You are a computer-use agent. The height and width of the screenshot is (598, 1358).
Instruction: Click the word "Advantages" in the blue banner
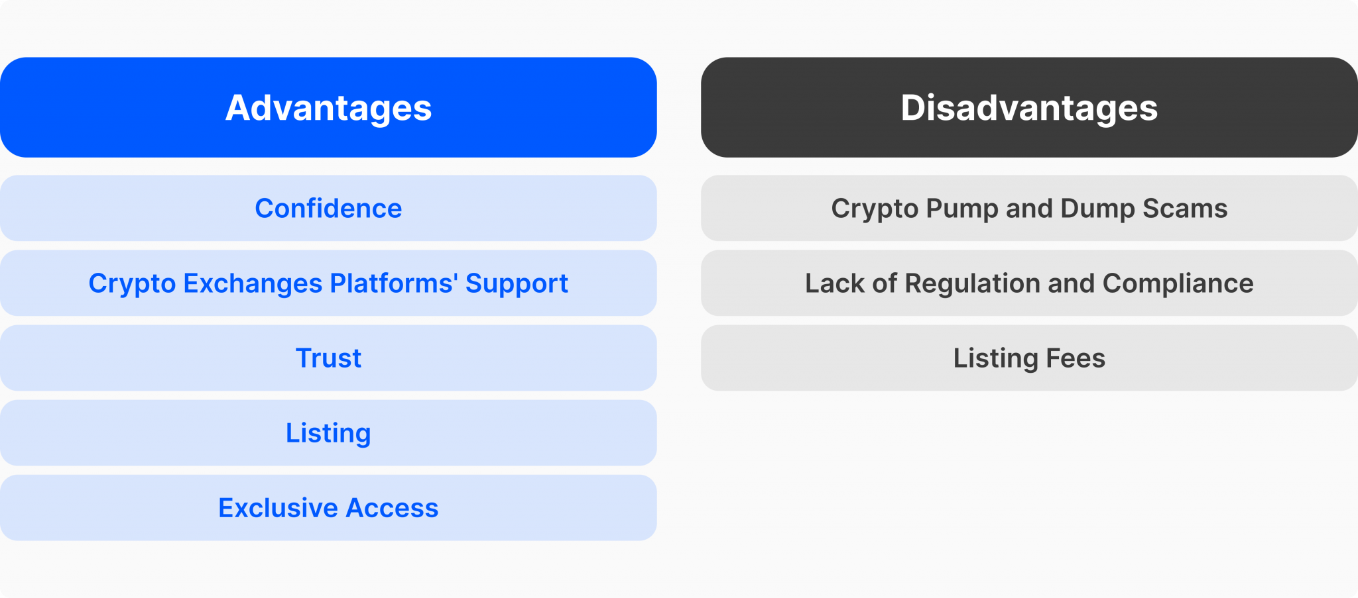[328, 108]
